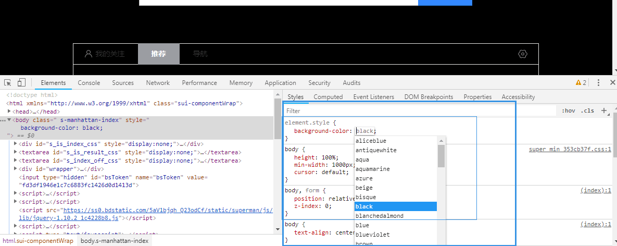The height and width of the screenshot is (246, 617).
Task: Choose beige from the color suggestions
Action: pyautogui.click(x=396, y=188)
